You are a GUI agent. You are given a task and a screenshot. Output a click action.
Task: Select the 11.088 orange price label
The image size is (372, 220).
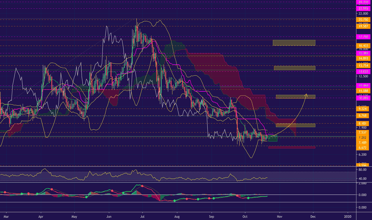click(x=363, y=91)
